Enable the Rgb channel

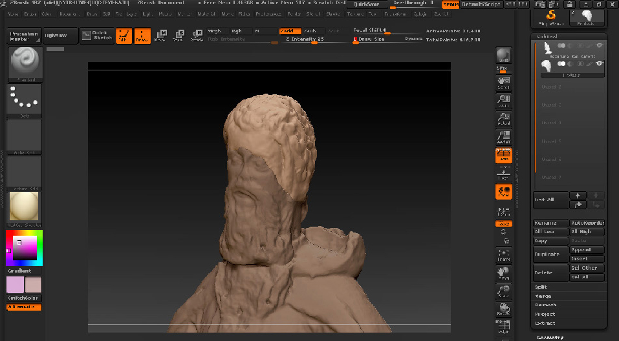pos(241,31)
